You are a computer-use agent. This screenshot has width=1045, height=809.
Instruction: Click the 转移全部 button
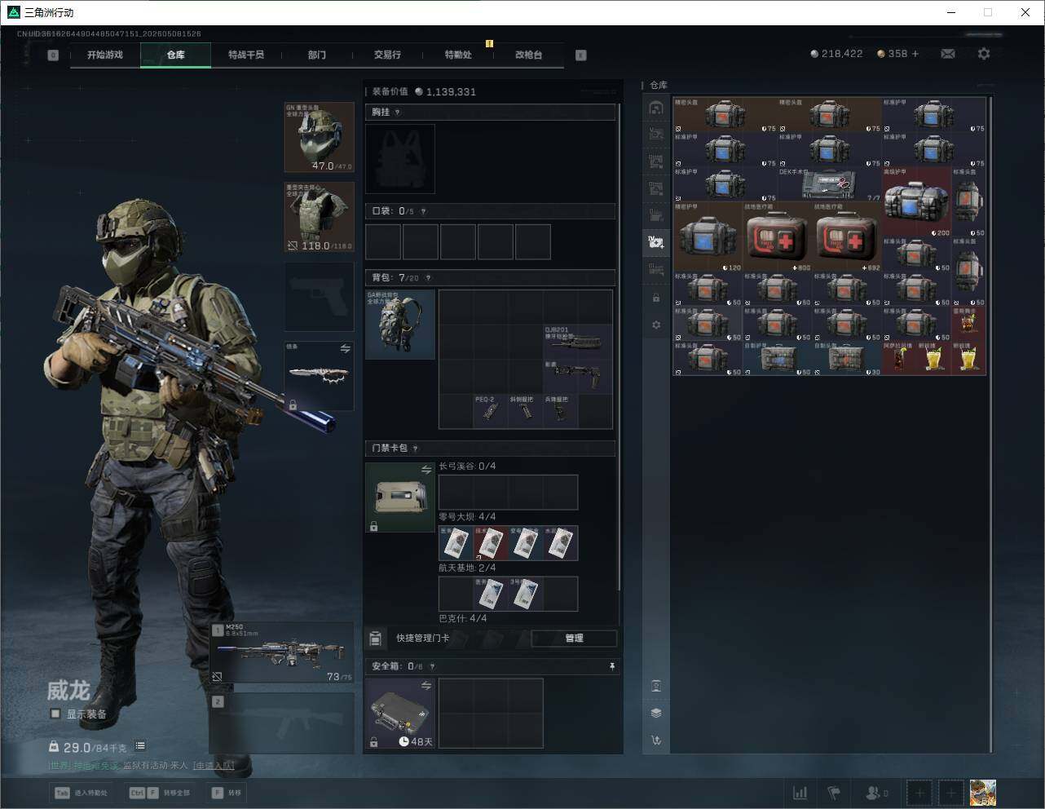click(161, 793)
